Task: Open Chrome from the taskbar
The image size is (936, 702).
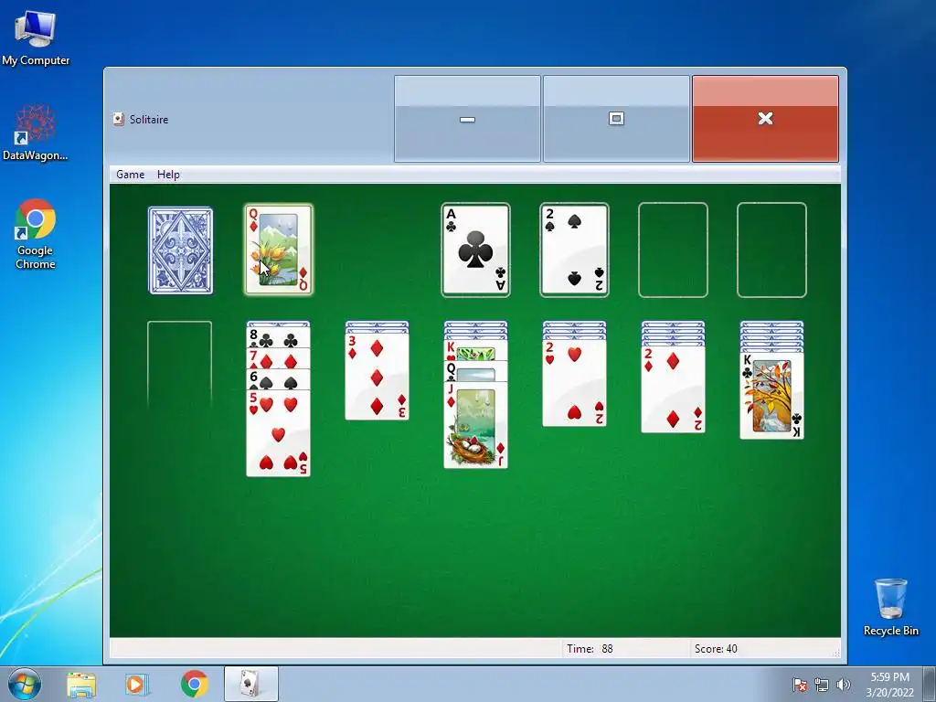Action: (195, 684)
